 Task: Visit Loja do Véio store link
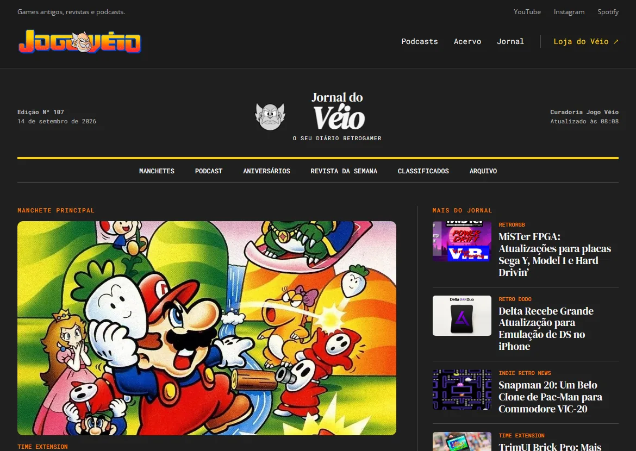click(586, 41)
